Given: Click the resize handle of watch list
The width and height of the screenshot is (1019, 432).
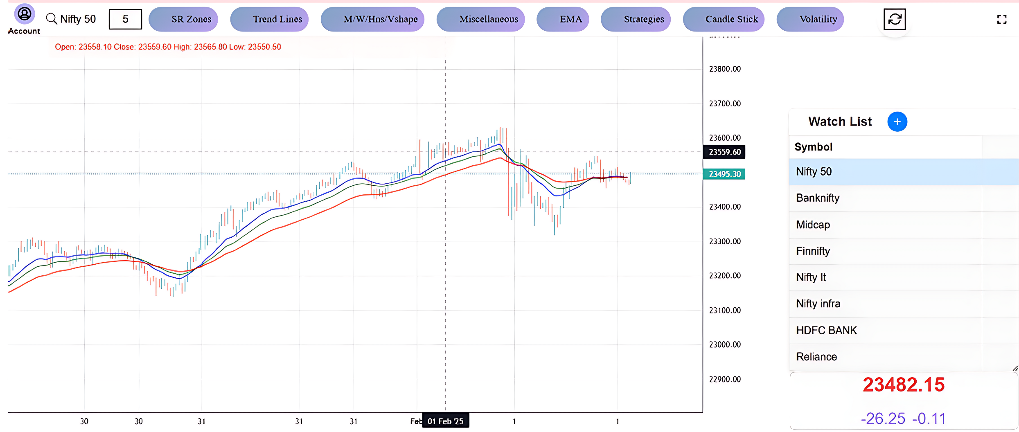Looking at the screenshot, I should point(1015,368).
